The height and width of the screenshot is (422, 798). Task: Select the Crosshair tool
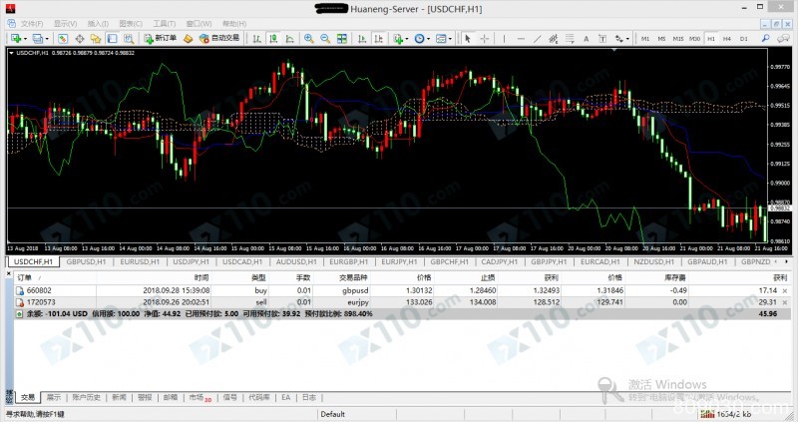click(x=485, y=39)
